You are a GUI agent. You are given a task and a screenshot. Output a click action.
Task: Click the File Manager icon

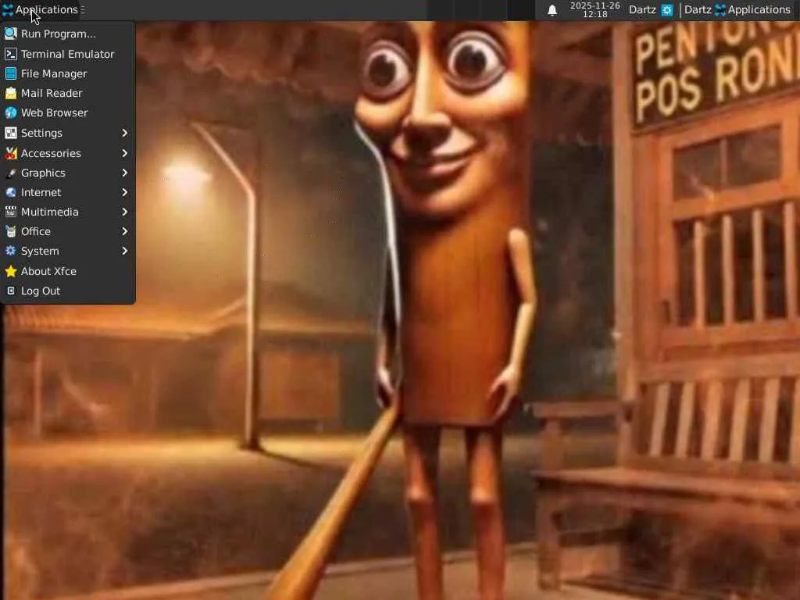11,73
